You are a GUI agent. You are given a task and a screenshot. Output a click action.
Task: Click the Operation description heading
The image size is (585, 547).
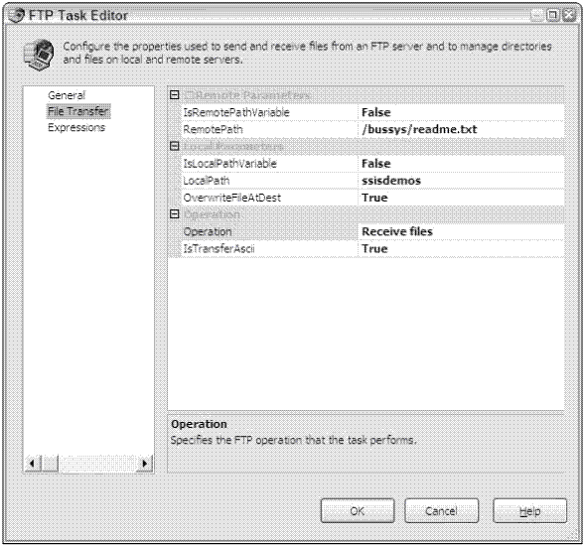coord(199,424)
